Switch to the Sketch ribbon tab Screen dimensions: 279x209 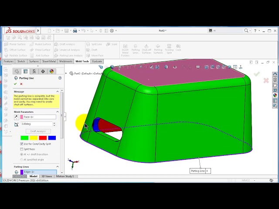click(21, 61)
